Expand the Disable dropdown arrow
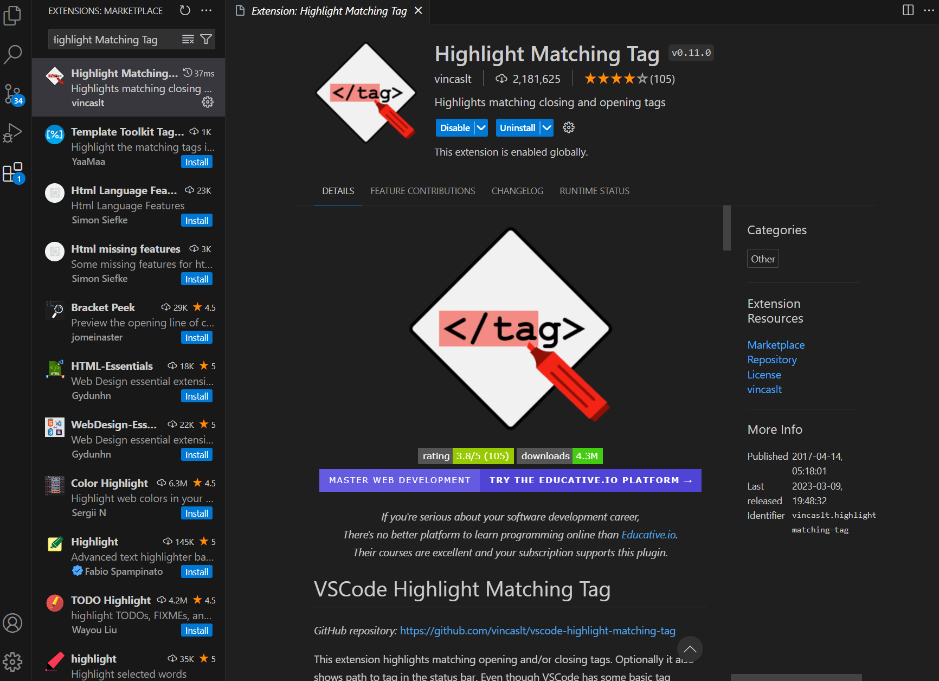939x681 pixels. pyautogui.click(x=481, y=128)
